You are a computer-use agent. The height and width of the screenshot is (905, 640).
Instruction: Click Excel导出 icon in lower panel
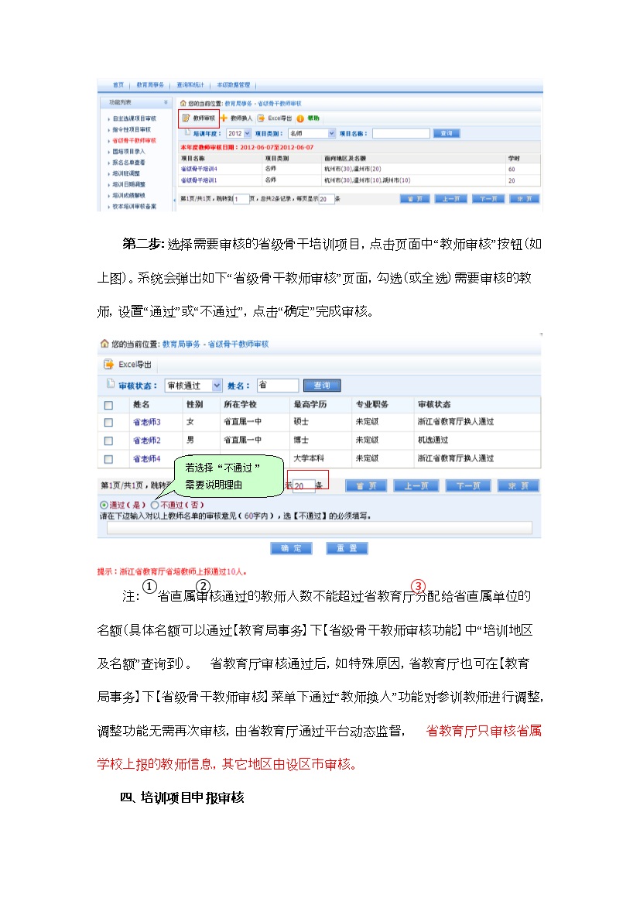point(109,365)
